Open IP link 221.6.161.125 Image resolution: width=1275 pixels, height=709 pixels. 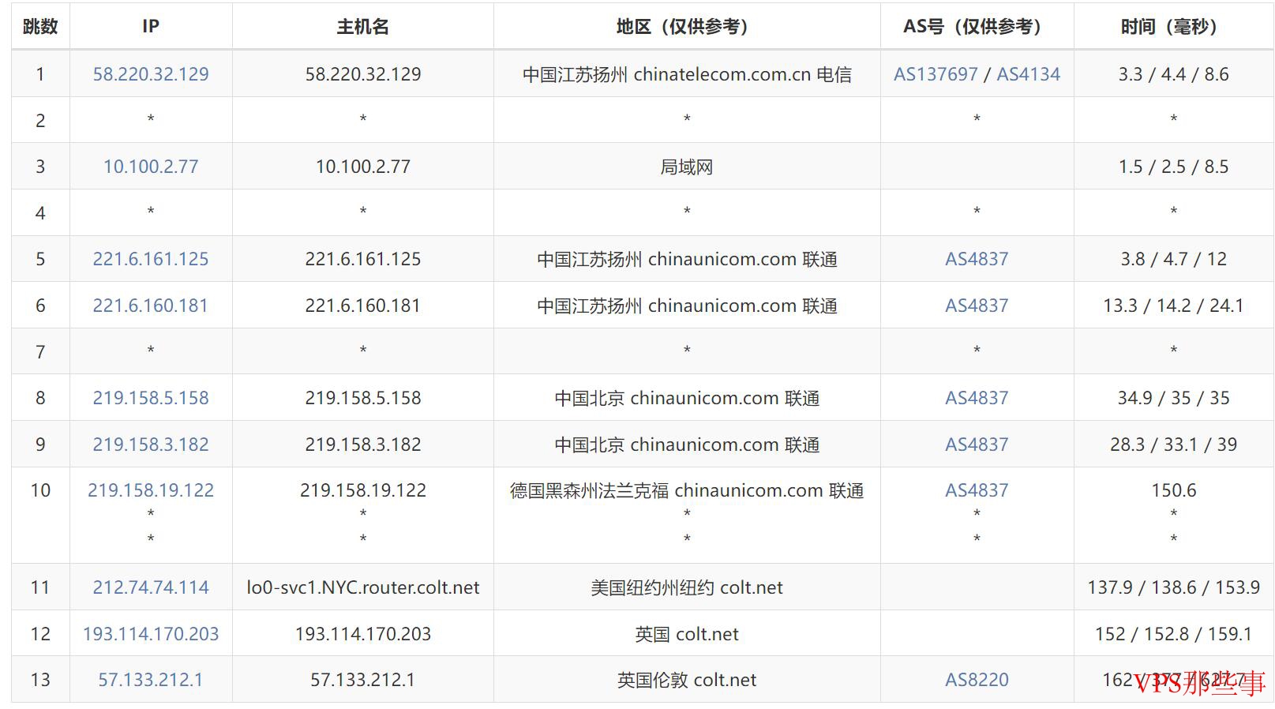pyautogui.click(x=151, y=259)
